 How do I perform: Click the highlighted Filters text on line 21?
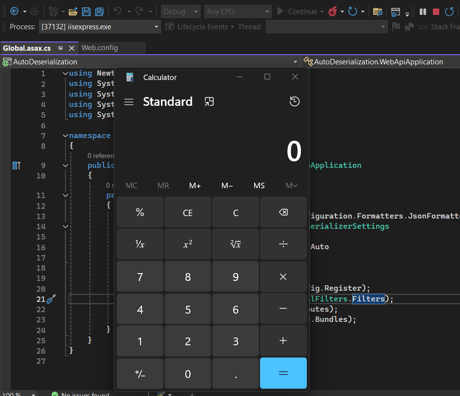coord(368,298)
